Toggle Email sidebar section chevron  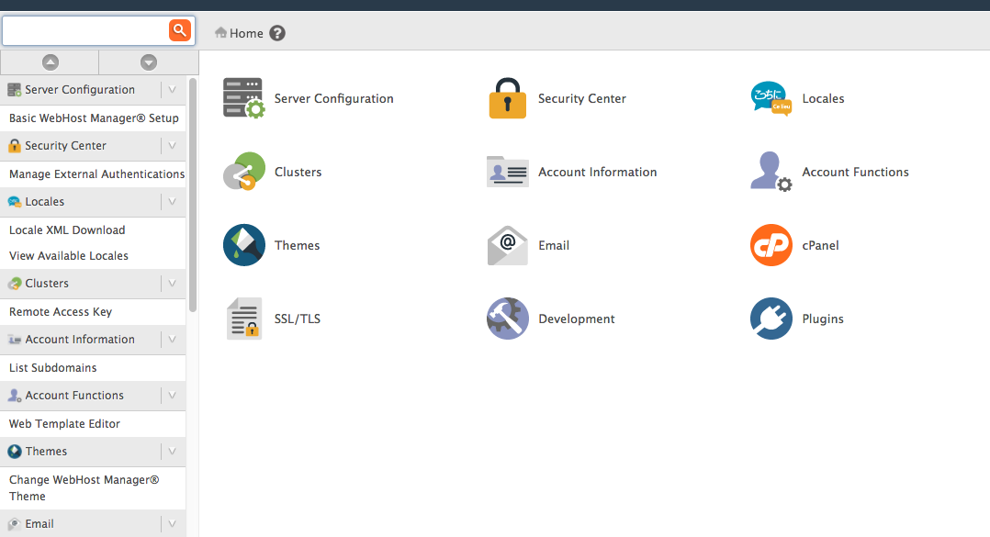173,524
